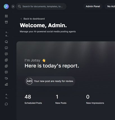Expand the sidebar with the arrow button
This screenshot has height=120, width=115.
click(13, 6)
